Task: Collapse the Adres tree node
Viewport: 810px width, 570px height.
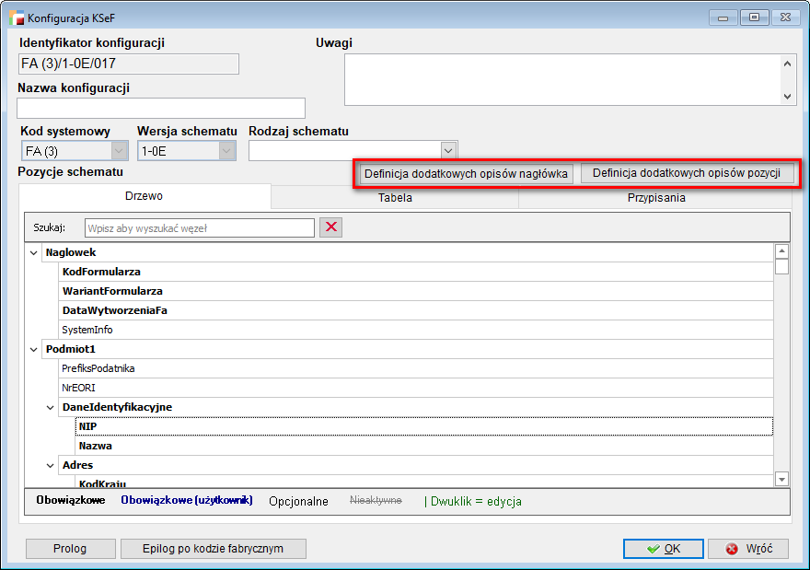Action: pos(51,465)
